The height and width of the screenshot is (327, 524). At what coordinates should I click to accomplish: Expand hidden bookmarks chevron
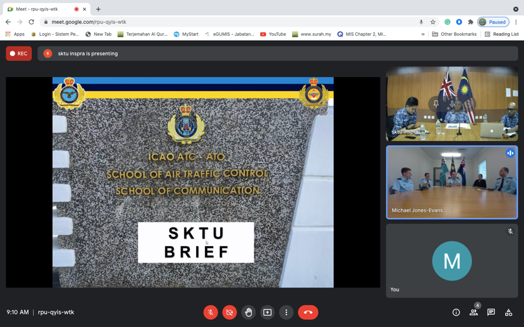coord(423,34)
